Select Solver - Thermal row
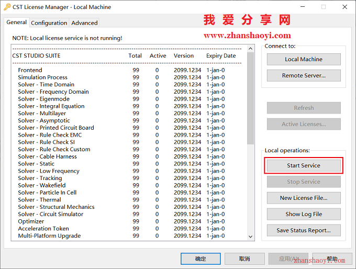356x269 pixels. click(x=121, y=200)
